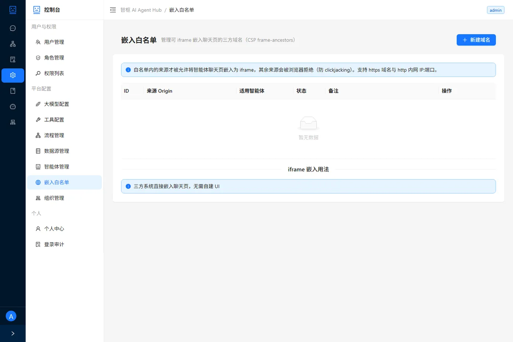The height and width of the screenshot is (342, 513).
Task: Expand the left rail with arrow chevron
Action: pyautogui.click(x=13, y=334)
